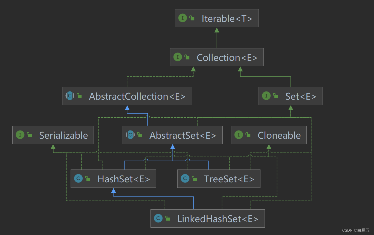Select the Collection<E> node label
This screenshot has height=235, width=374.
tap(227, 57)
